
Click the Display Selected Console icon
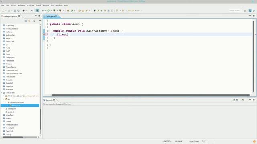coord(237,100)
